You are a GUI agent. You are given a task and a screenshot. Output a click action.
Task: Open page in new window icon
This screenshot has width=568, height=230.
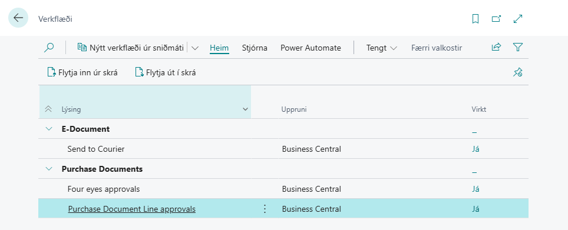click(x=496, y=19)
